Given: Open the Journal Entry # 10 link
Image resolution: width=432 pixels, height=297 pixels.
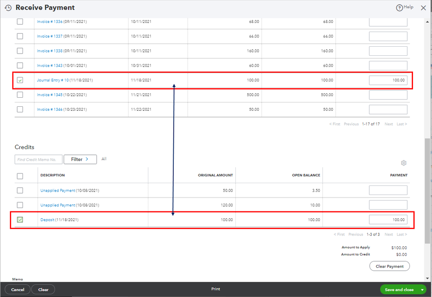Looking at the screenshot, I should point(53,80).
